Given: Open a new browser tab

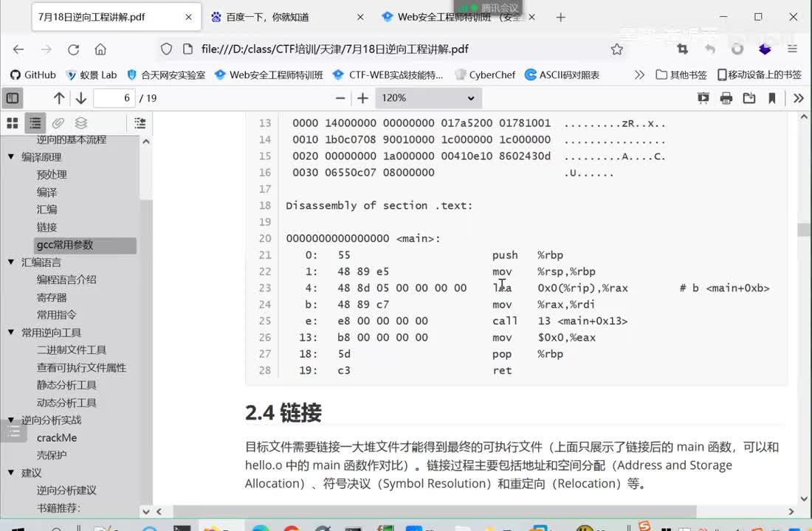Looking at the screenshot, I should pyautogui.click(x=560, y=17).
